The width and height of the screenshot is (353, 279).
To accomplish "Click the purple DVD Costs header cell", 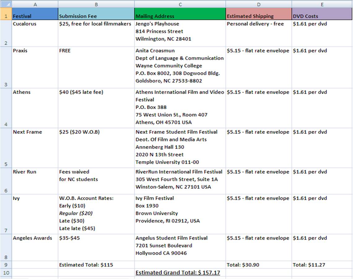I will [322, 14].
